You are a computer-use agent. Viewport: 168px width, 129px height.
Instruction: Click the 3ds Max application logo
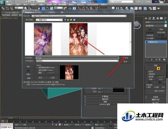[2, 2]
